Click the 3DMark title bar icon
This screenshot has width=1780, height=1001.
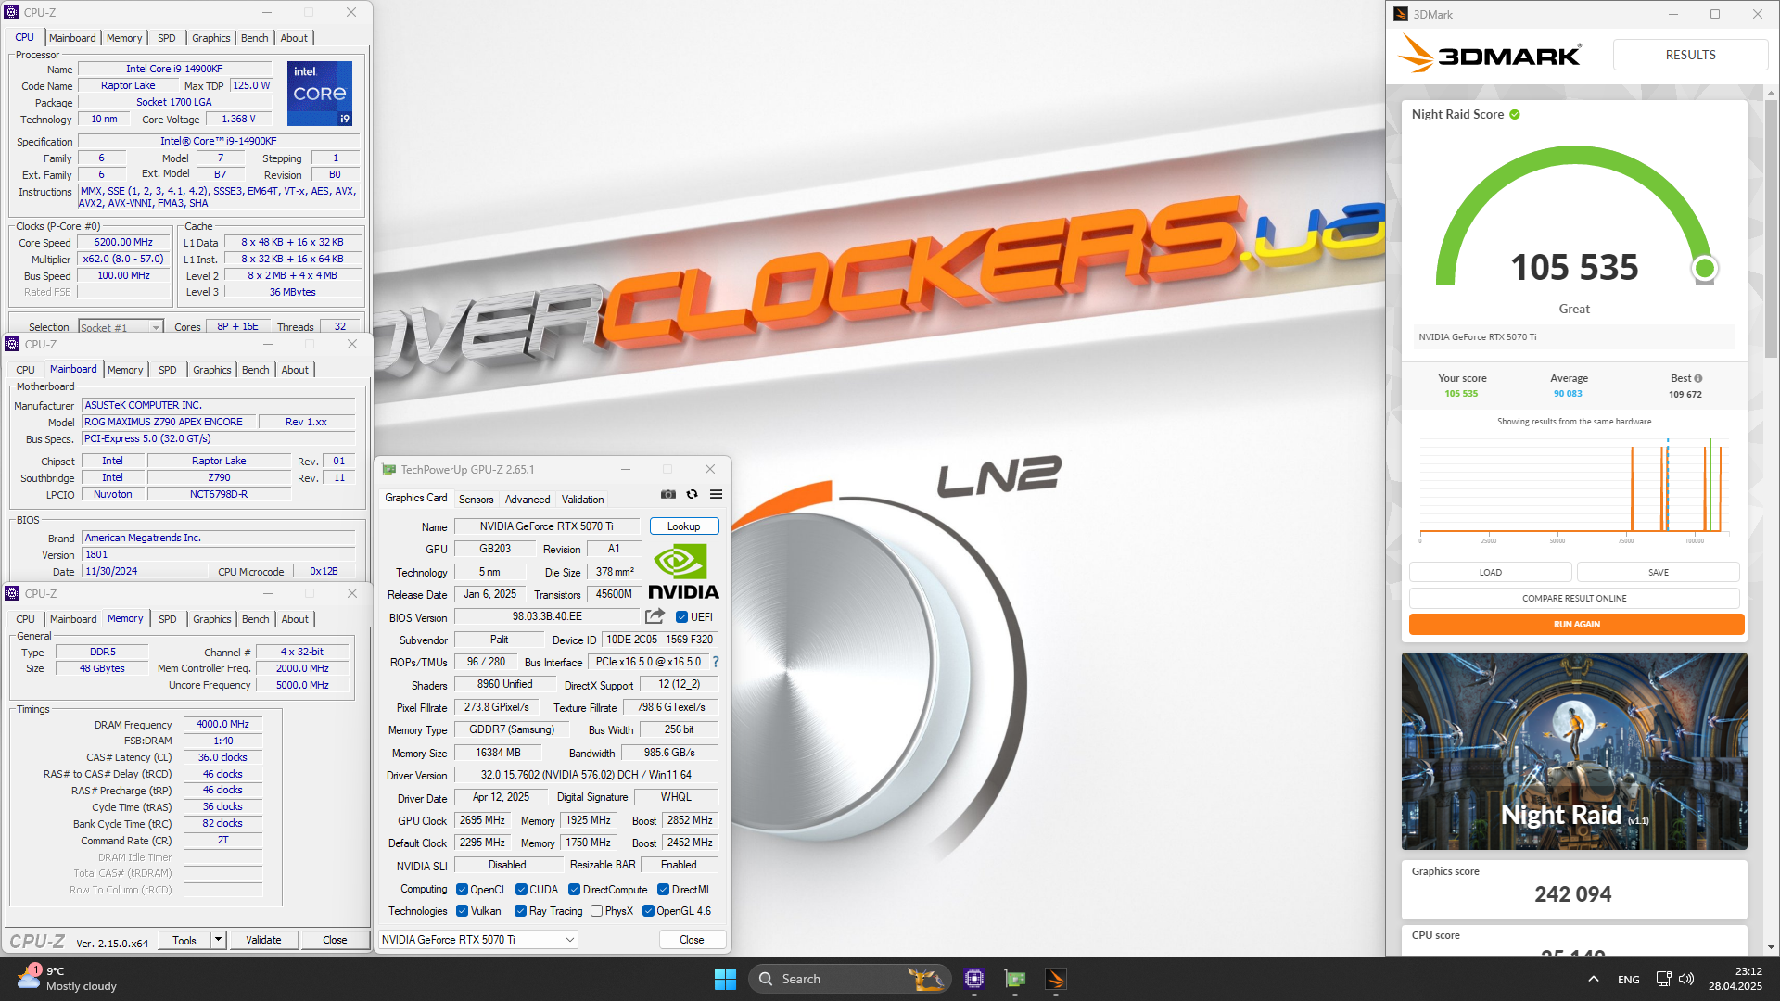tap(1401, 14)
